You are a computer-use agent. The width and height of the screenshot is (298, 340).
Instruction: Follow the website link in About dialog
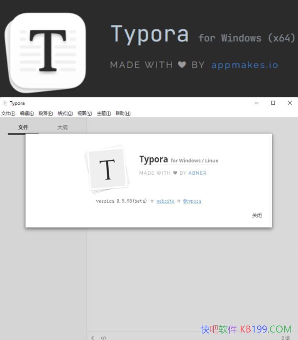tap(165, 201)
